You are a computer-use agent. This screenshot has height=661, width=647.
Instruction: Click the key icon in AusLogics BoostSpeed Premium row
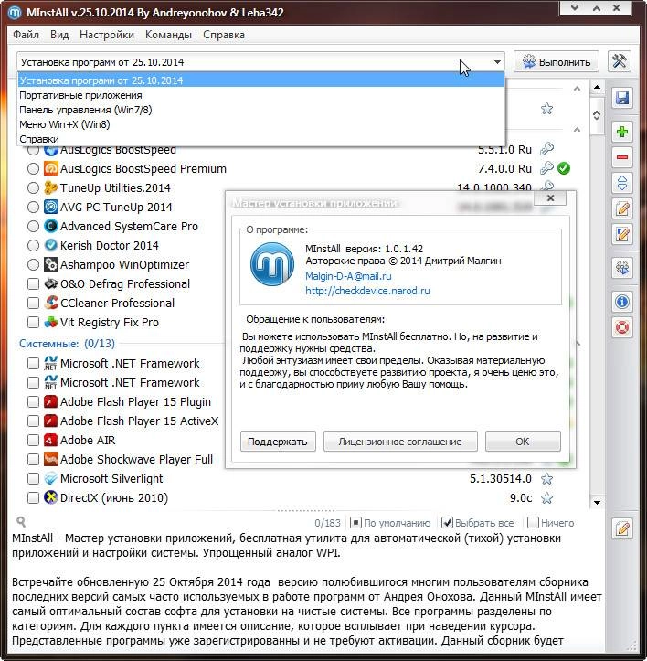(x=546, y=168)
